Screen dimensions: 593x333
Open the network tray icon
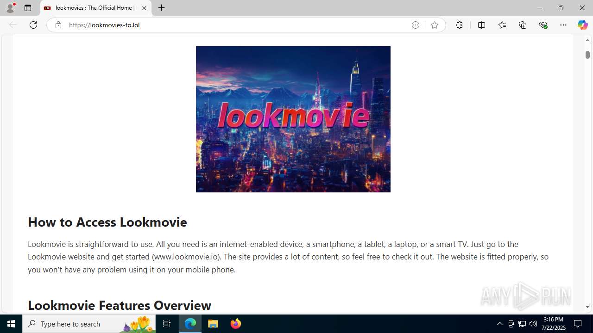click(x=522, y=324)
